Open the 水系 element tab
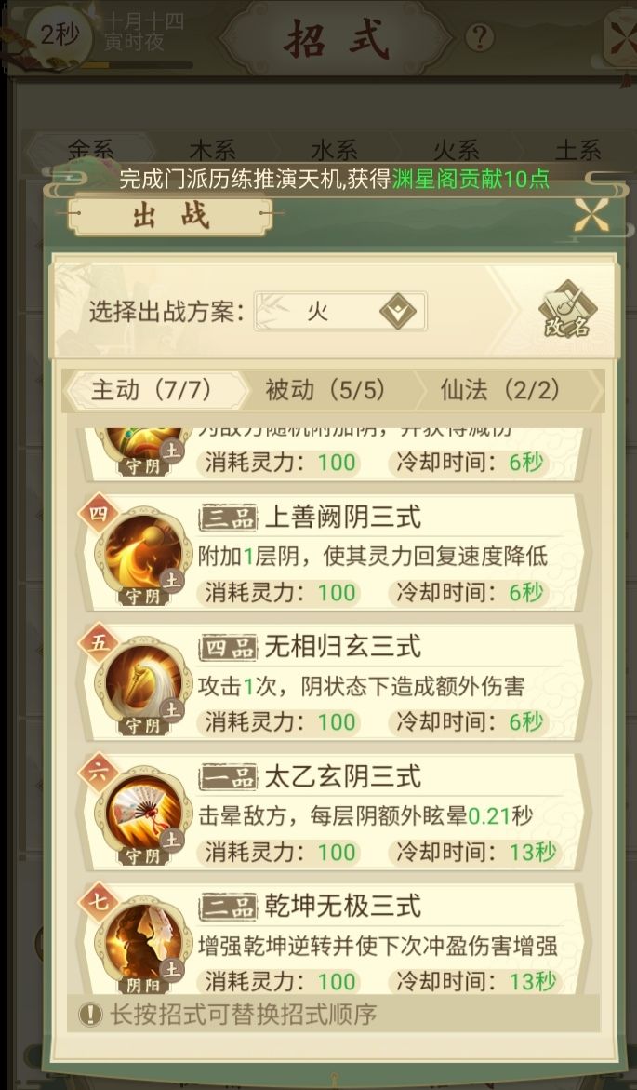This screenshot has height=1090, width=637. pyautogui.click(x=334, y=150)
